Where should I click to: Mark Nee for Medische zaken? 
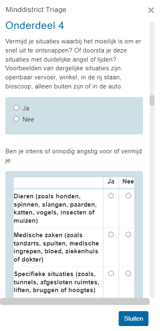pyautogui.click(x=128, y=235)
